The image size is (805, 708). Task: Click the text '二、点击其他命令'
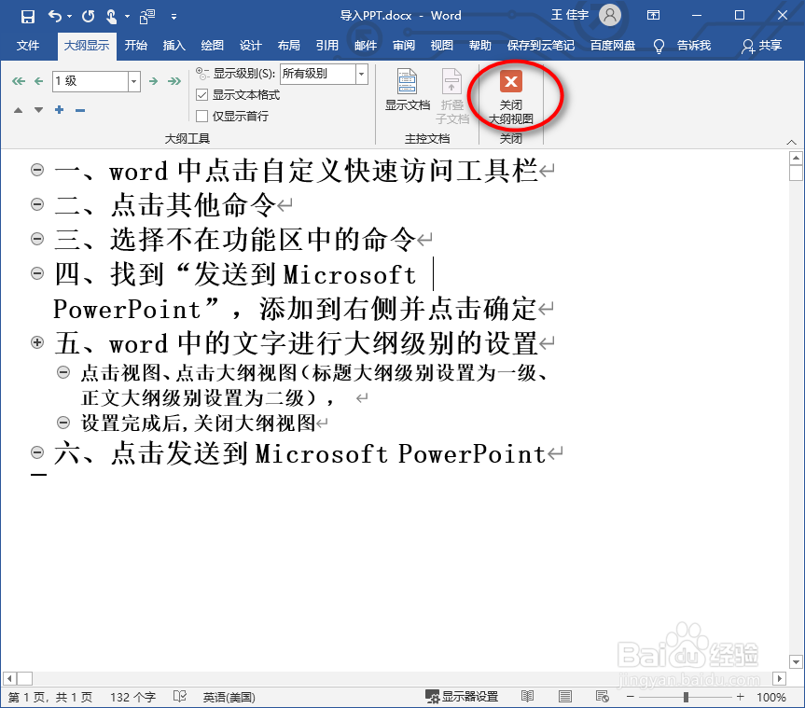pos(166,205)
